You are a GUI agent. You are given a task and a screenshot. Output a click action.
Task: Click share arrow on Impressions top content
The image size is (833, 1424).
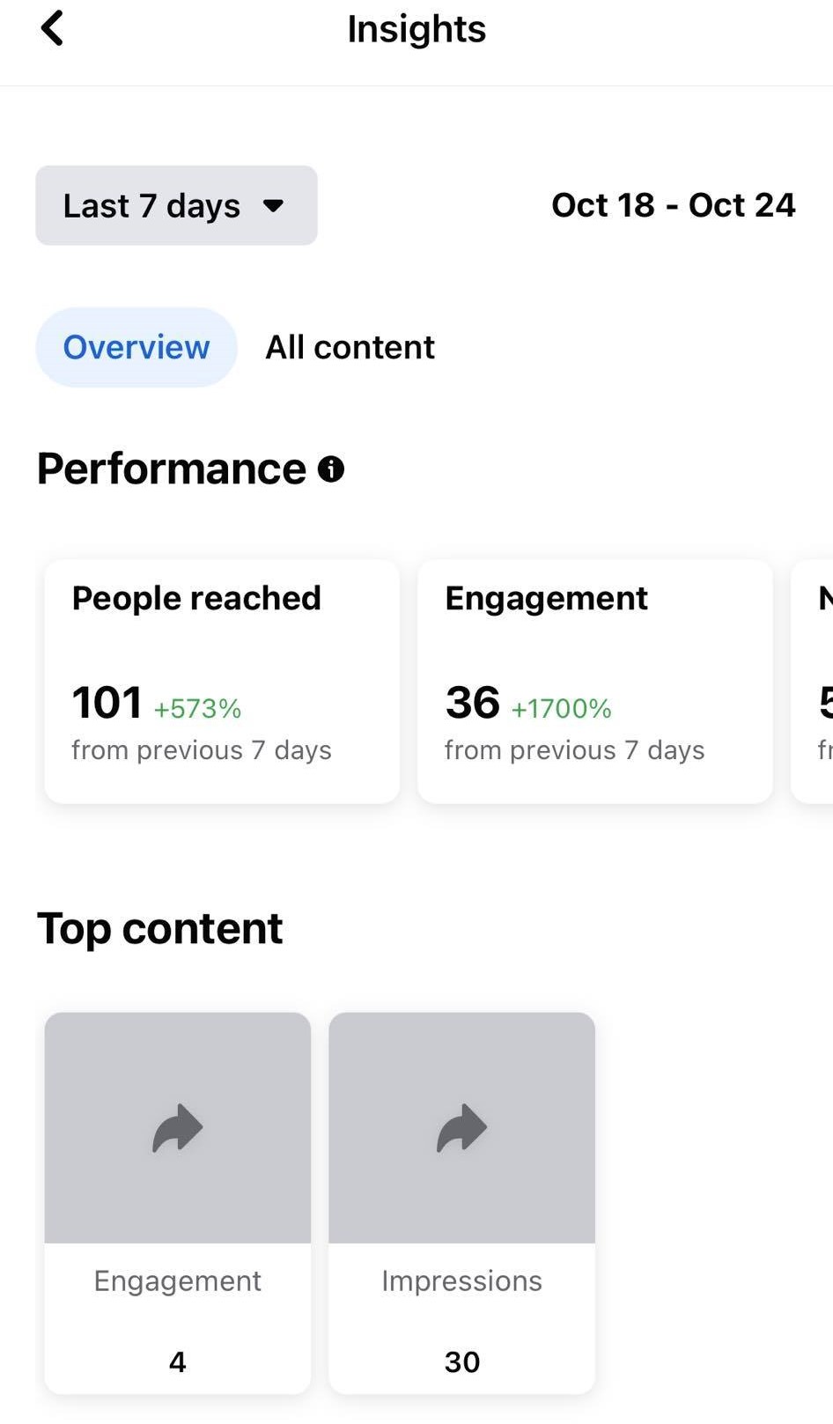click(462, 1128)
